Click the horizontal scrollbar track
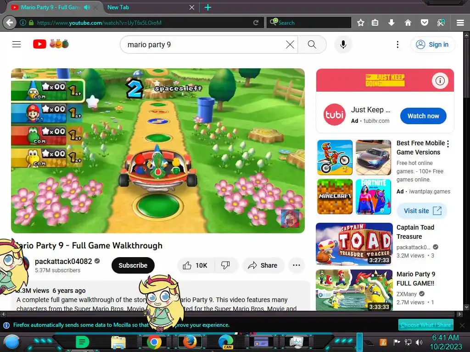 [231, 314]
